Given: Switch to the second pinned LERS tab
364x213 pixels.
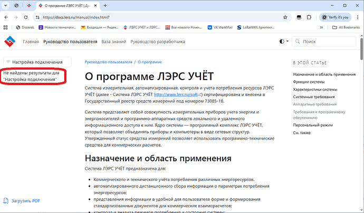Looking at the screenshot, I should click(29, 6).
